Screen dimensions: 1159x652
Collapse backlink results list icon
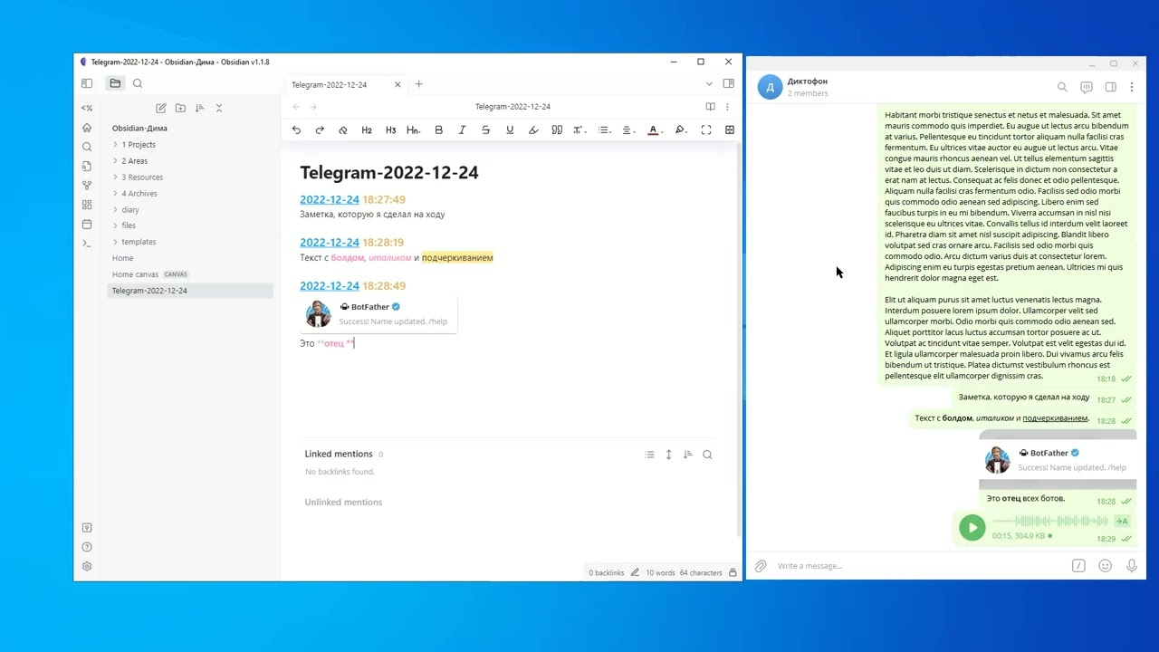tap(649, 455)
